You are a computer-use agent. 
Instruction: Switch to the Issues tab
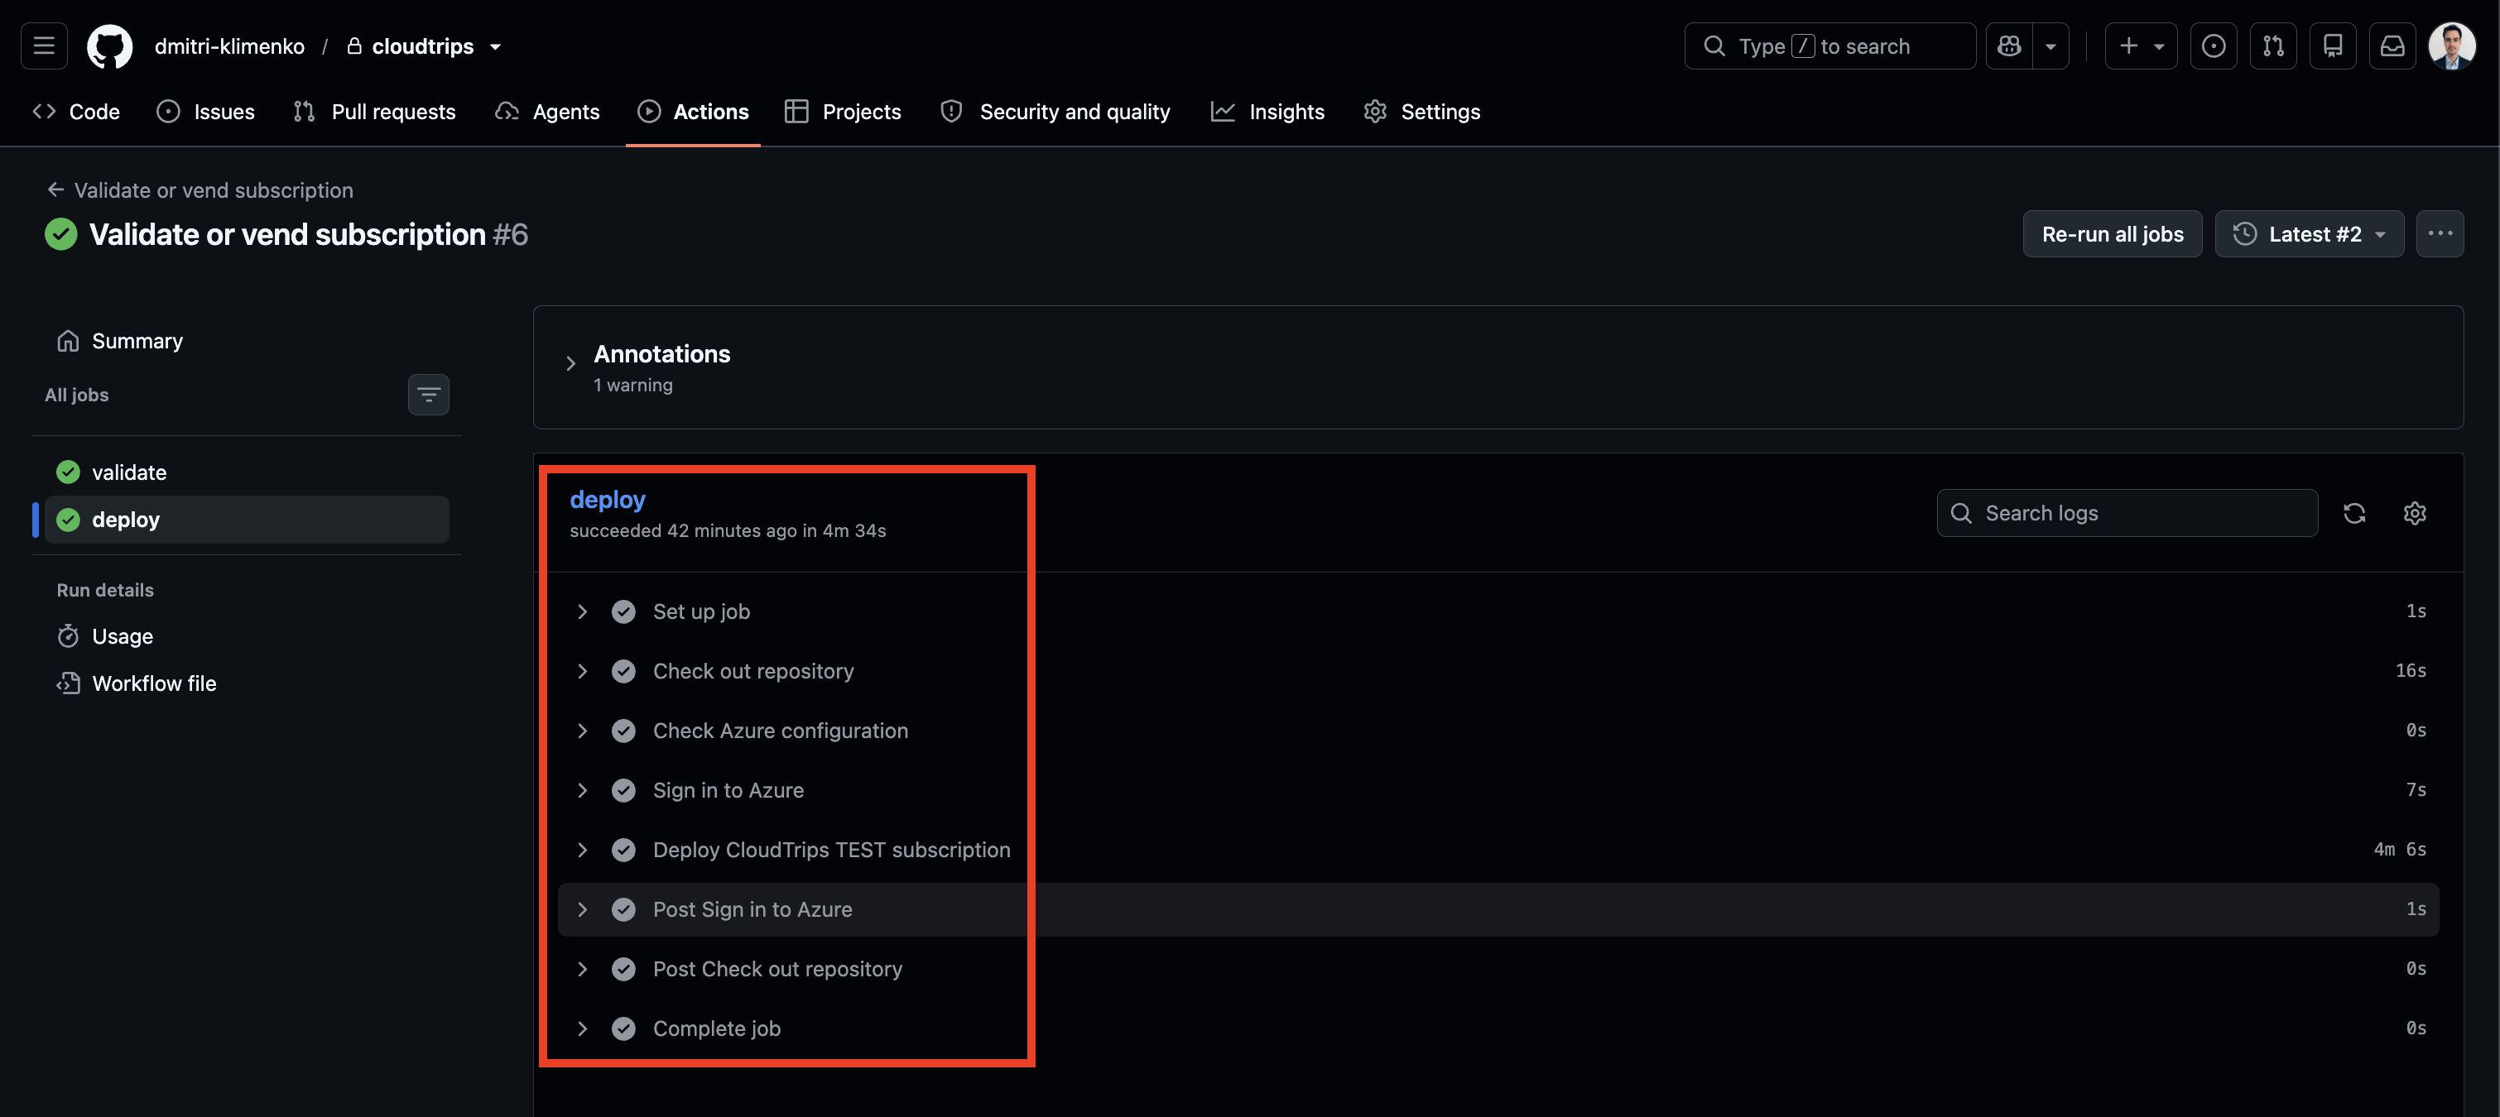[206, 112]
